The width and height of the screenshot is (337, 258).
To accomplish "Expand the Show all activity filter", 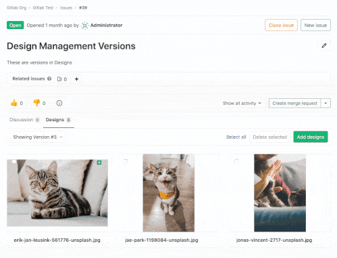I will click(242, 103).
